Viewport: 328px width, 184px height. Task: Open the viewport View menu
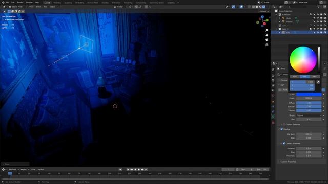[x=31, y=7]
